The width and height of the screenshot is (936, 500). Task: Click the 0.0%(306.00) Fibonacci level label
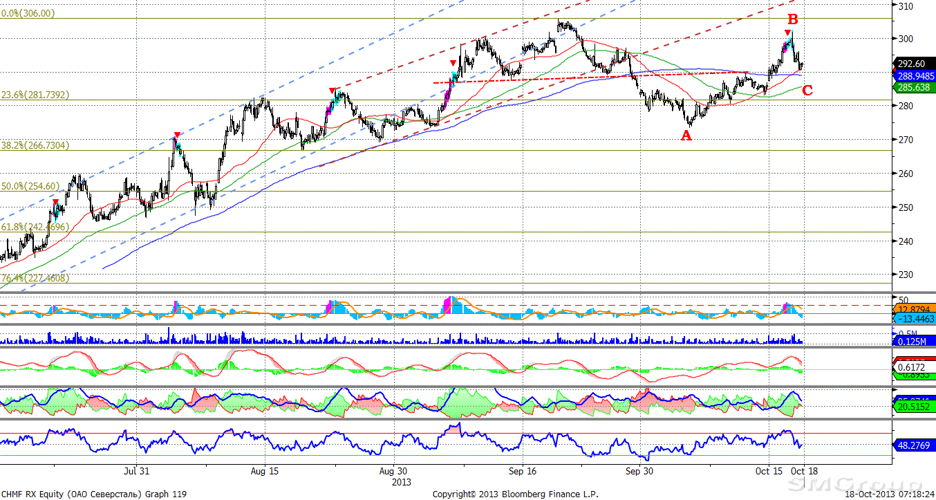28,13
